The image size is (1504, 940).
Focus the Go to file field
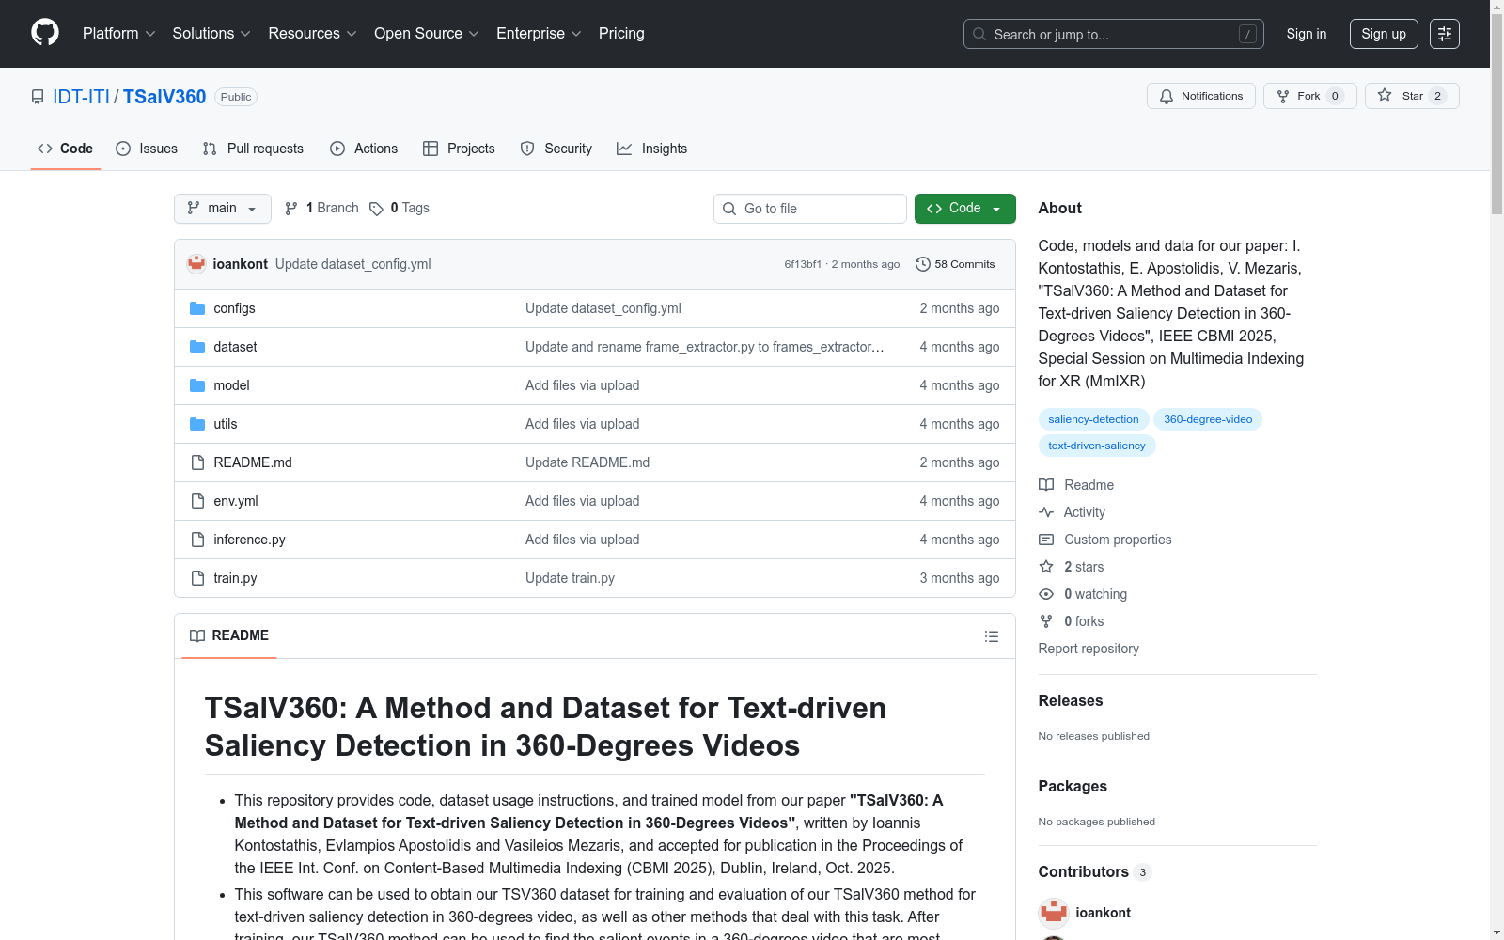pos(810,209)
